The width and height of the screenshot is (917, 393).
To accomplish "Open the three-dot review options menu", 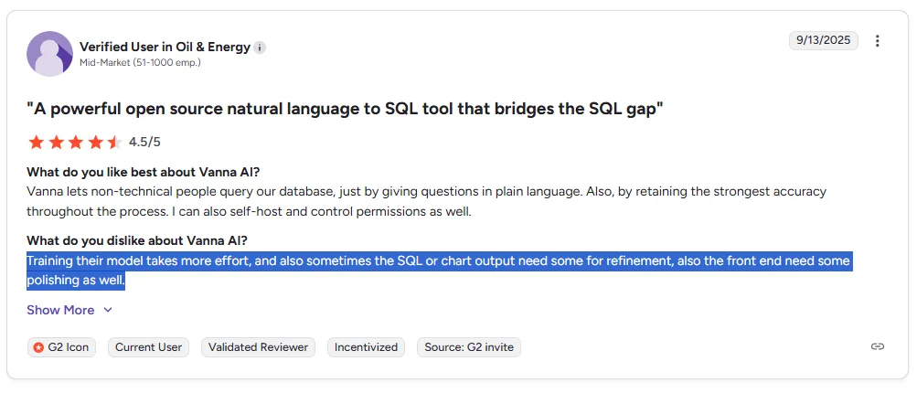I will [x=878, y=41].
